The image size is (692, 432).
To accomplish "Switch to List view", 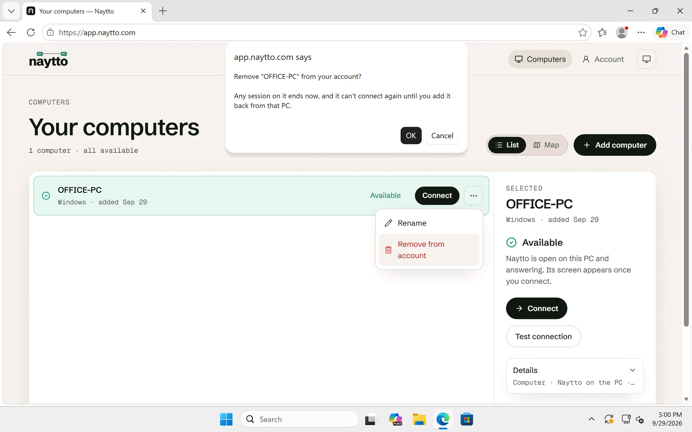I will pos(507,145).
